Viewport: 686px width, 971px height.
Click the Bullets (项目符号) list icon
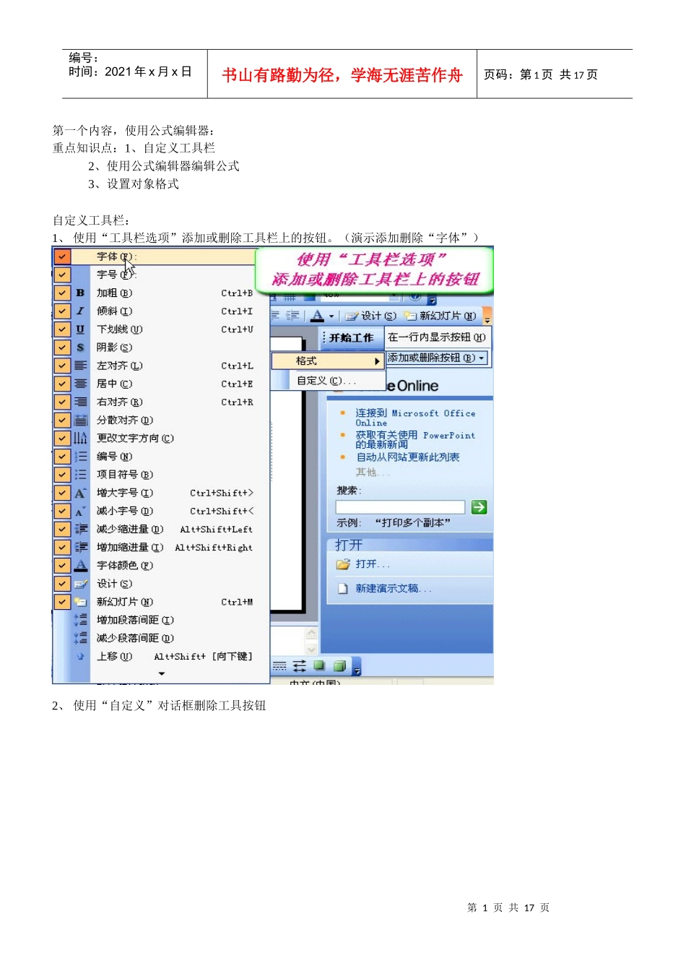point(80,475)
